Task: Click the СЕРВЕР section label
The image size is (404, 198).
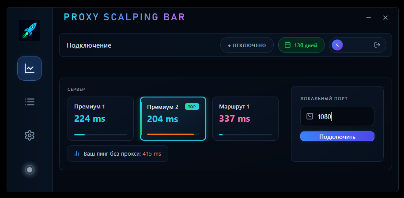Action: (x=76, y=90)
